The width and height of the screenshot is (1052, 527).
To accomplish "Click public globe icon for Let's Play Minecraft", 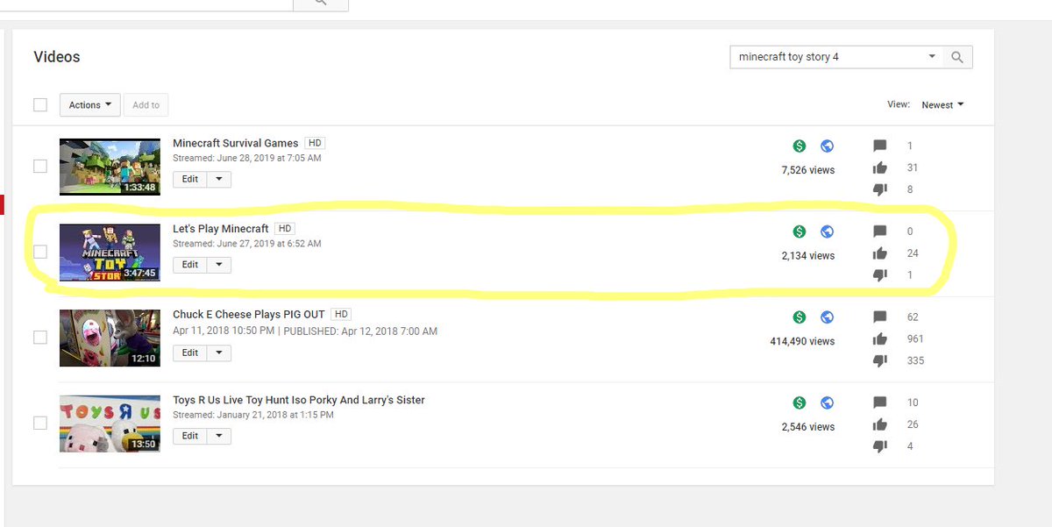I will click(x=827, y=231).
